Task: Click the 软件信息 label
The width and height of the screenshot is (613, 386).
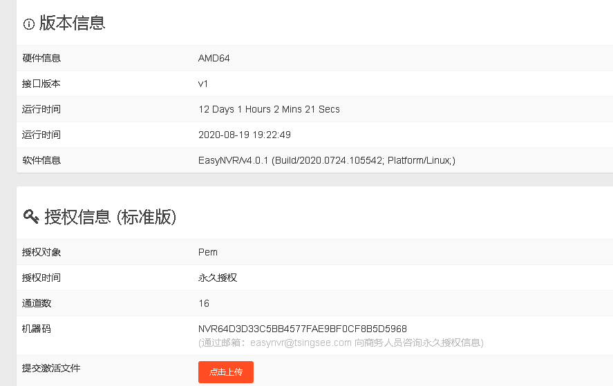Action: point(41,160)
